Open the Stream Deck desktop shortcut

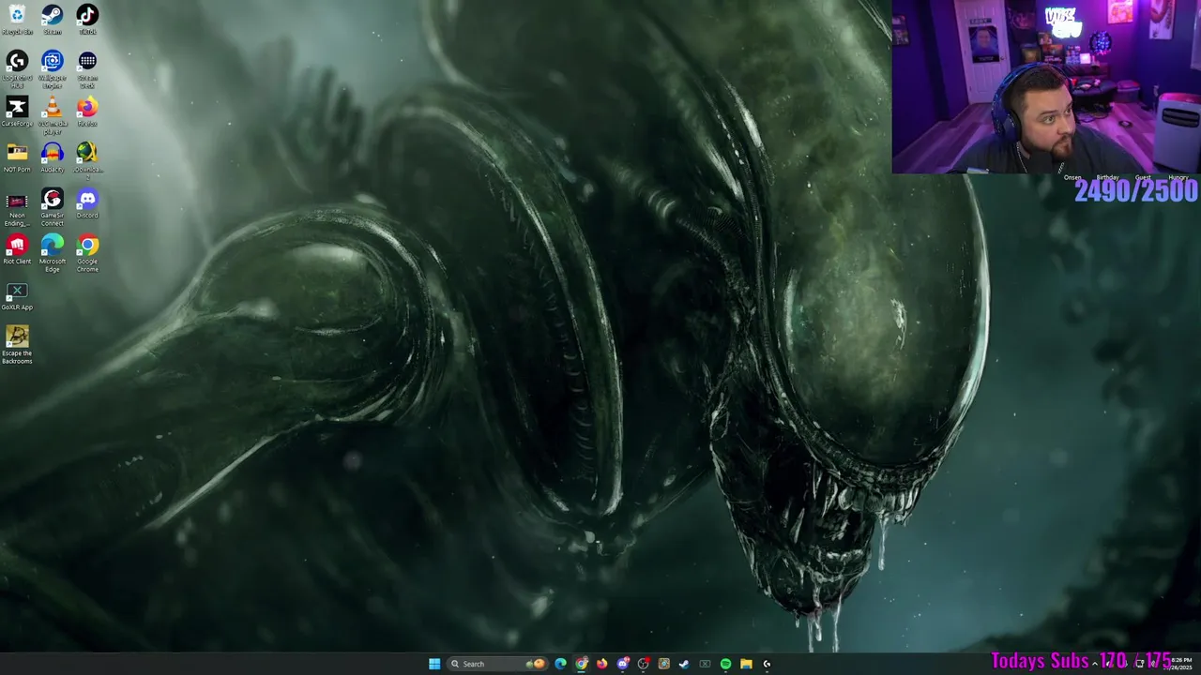pos(87,69)
